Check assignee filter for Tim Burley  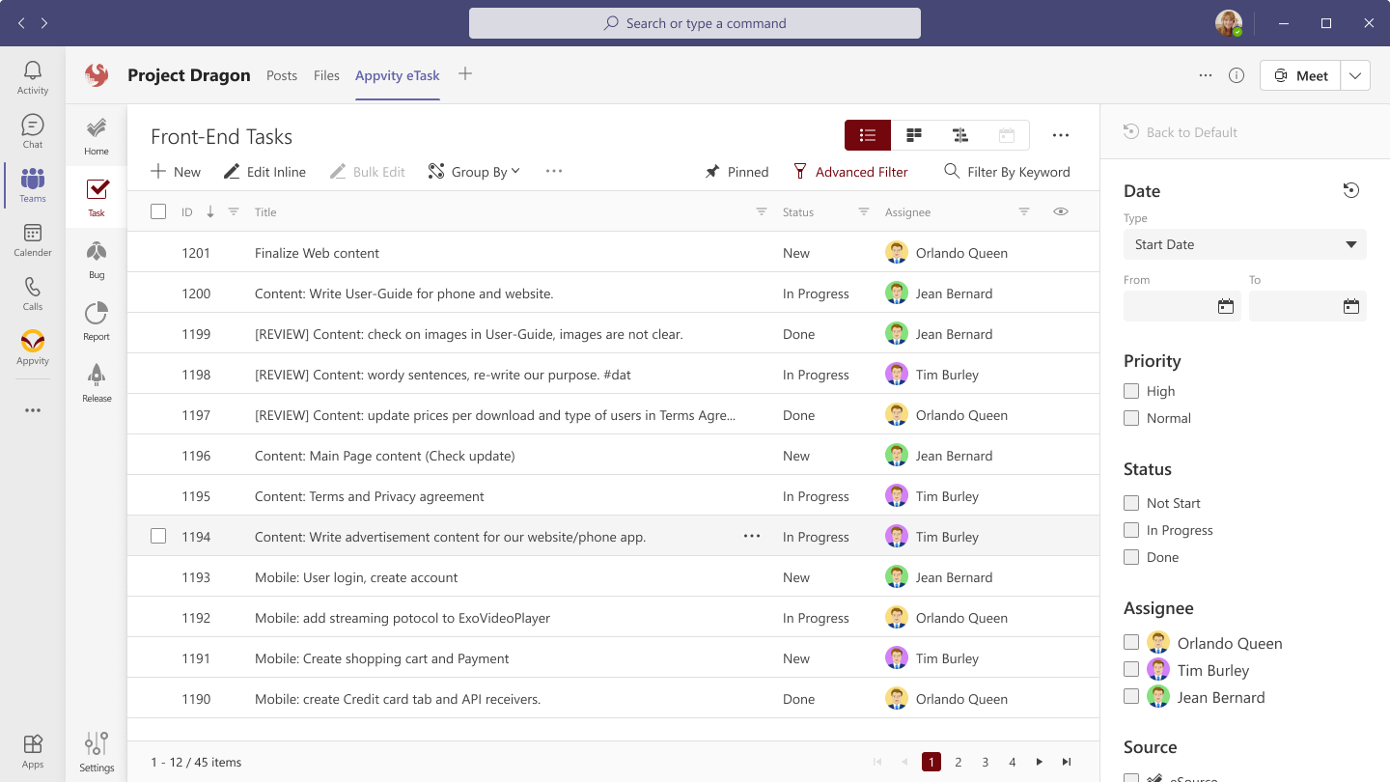1131,668
